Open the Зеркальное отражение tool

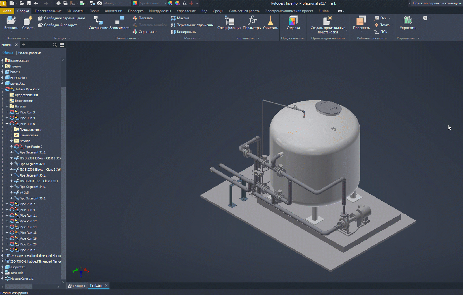click(192, 25)
